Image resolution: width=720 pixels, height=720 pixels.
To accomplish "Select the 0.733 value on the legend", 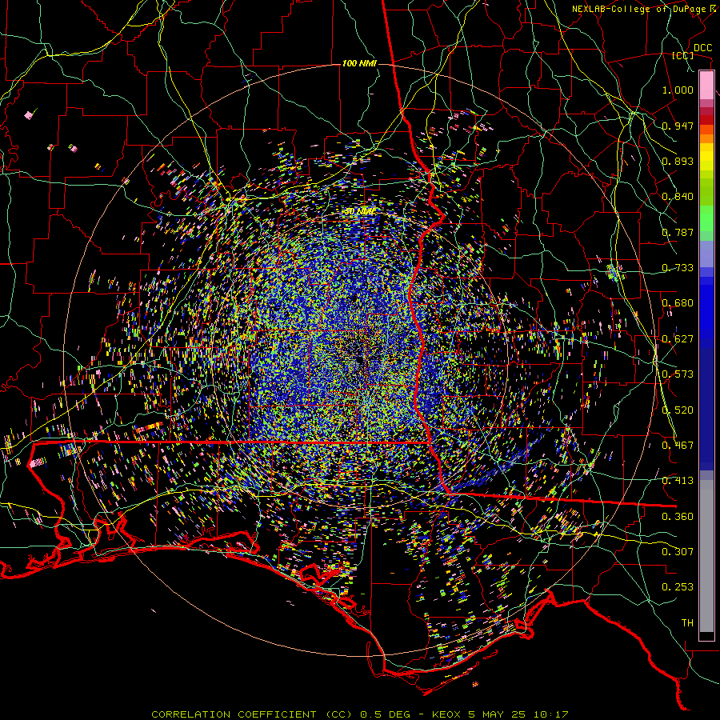I will tap(678, 268).
